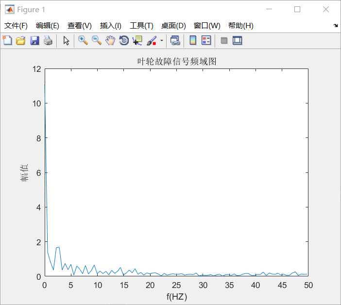Open the 插入(I) menu
This screenshot has width=341, height=305.
click(110, 26)
